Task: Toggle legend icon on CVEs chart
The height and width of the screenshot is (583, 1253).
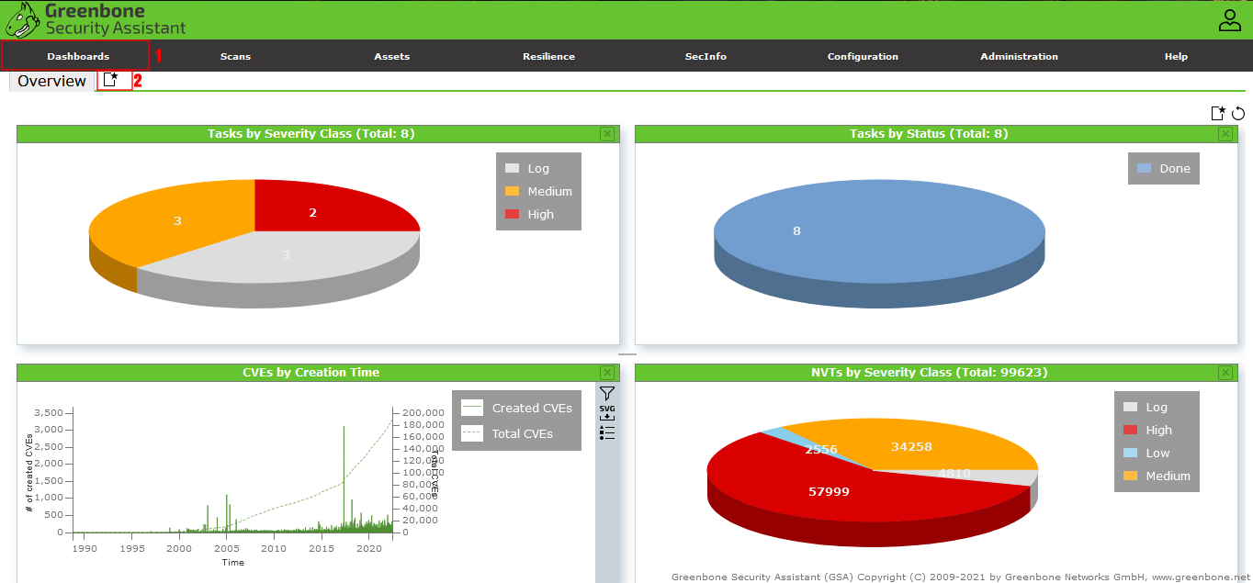Action: (607, 432)
